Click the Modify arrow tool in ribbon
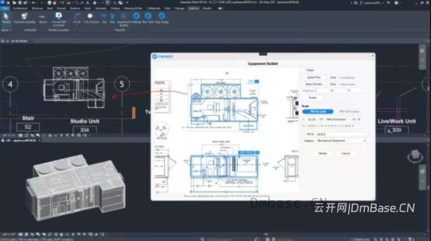 pos(6,18)
